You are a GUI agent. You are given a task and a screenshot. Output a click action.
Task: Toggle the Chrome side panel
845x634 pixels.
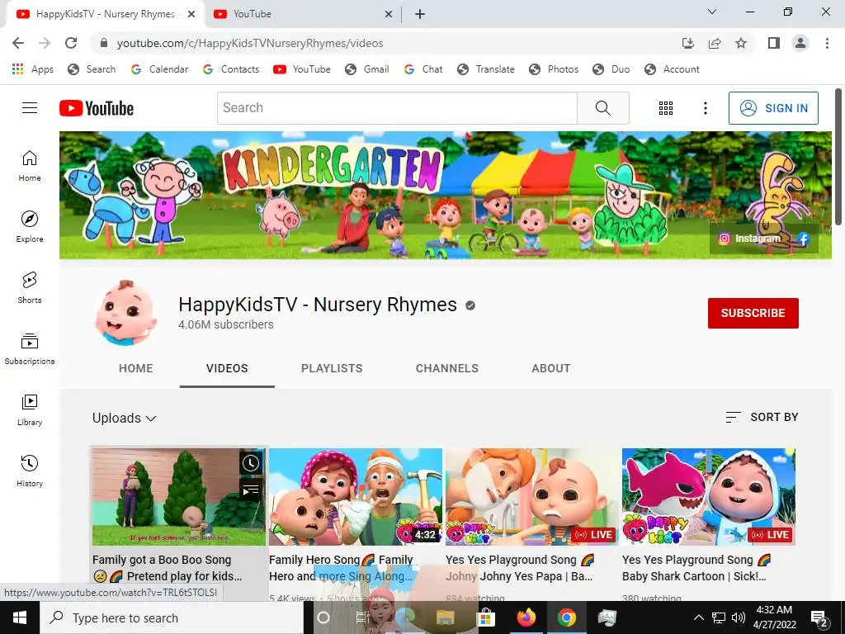[x=774, y=43]
